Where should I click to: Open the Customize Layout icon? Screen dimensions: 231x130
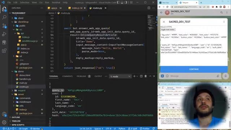pyautogui.click(x=131, y=3)
